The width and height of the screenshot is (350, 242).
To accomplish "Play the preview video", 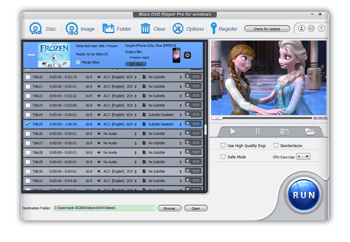I will tap(233, 132).
